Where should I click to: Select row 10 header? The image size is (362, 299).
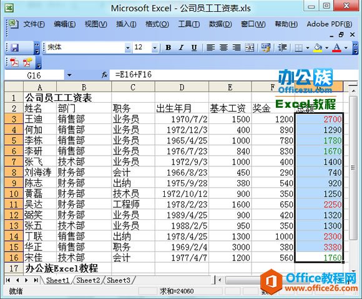click(14, 194)
